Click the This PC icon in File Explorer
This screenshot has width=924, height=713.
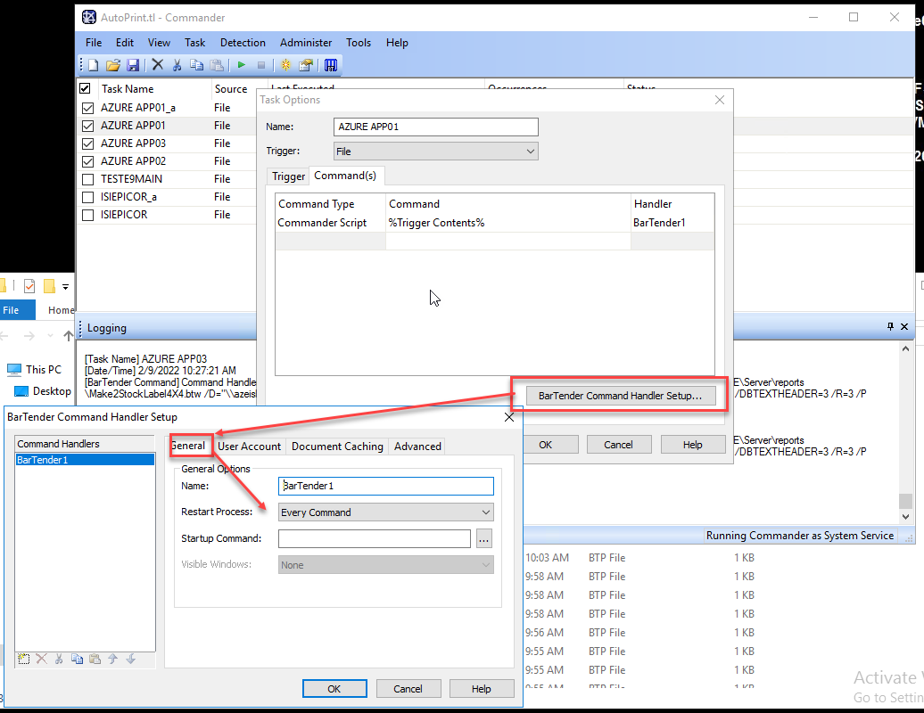pos(14,370)
